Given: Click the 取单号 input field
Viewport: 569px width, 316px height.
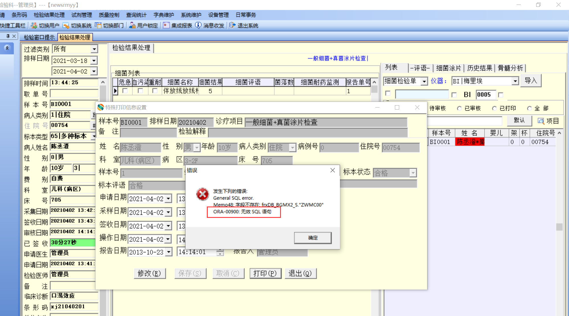Looking at the screenshot, I should [x=74, y=94].
